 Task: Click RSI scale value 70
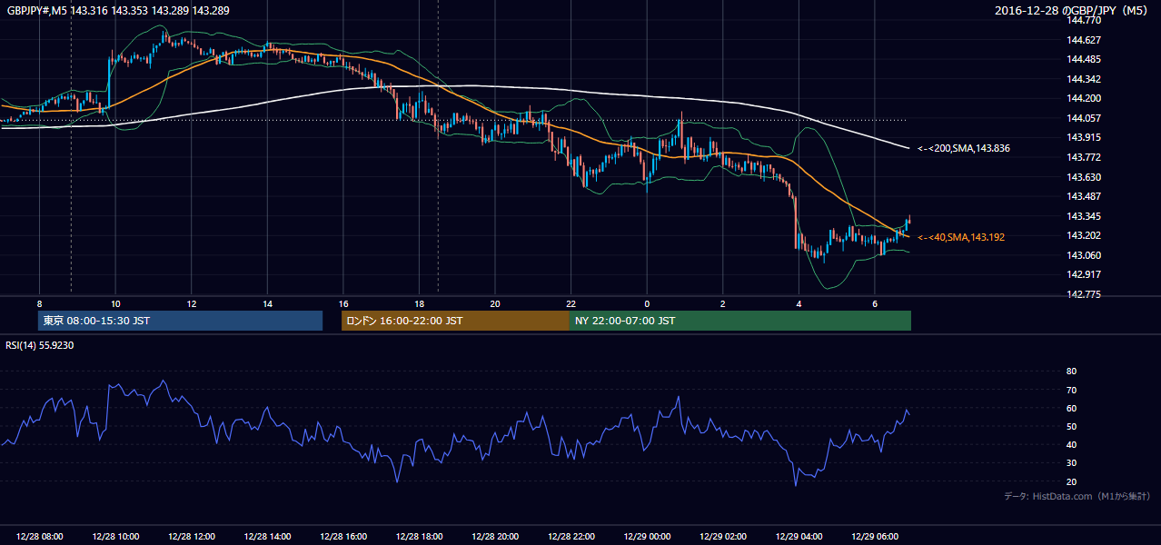[1071, 390]
